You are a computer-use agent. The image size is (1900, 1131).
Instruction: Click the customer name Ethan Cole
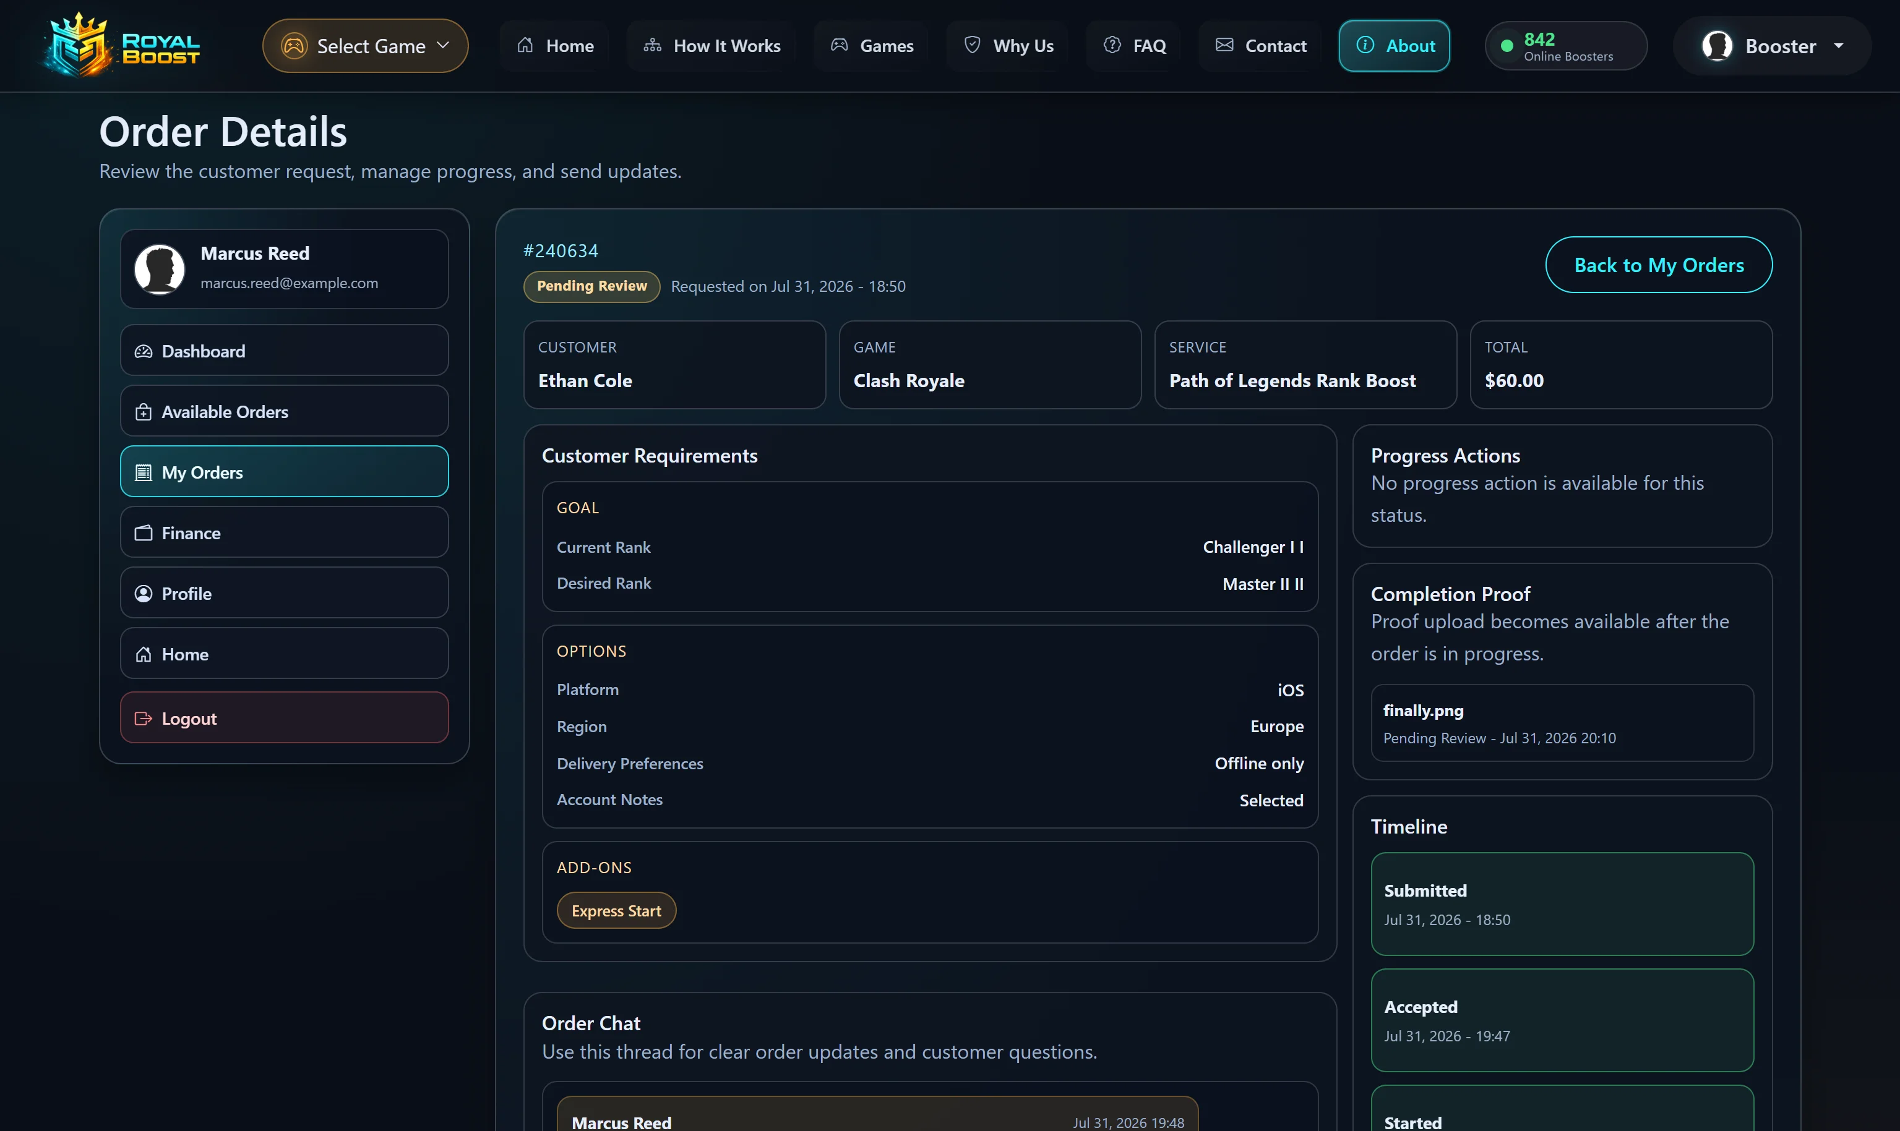(x=585, y=381)
